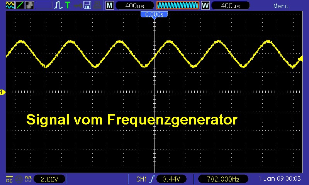Click the waveform memory overview bar

tap(178, 5)
